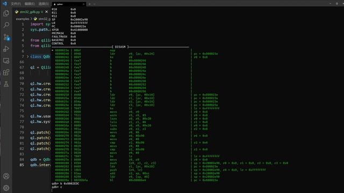The height and width of the screenshot is (193, 344).
Task: Close the python terminal tab
Action: tap(83, 4)
